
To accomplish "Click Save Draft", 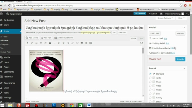I will 155,33.
